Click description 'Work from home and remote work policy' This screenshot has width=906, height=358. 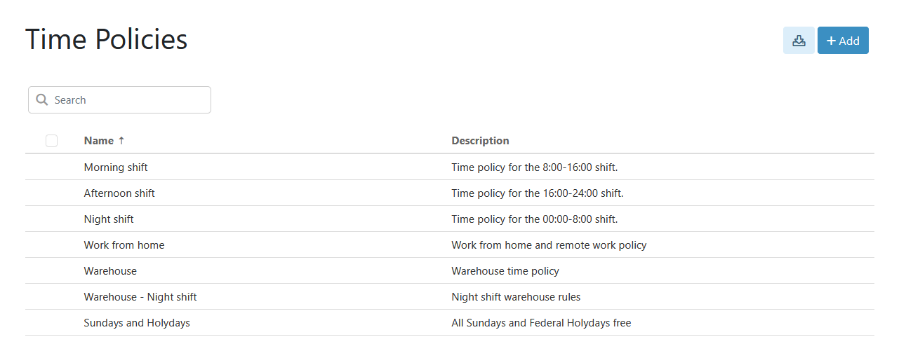click(549, 245)
